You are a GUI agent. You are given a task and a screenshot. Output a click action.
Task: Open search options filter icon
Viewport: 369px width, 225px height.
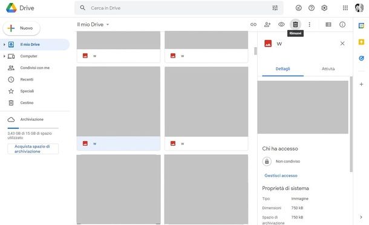click(x=275, y=8)
